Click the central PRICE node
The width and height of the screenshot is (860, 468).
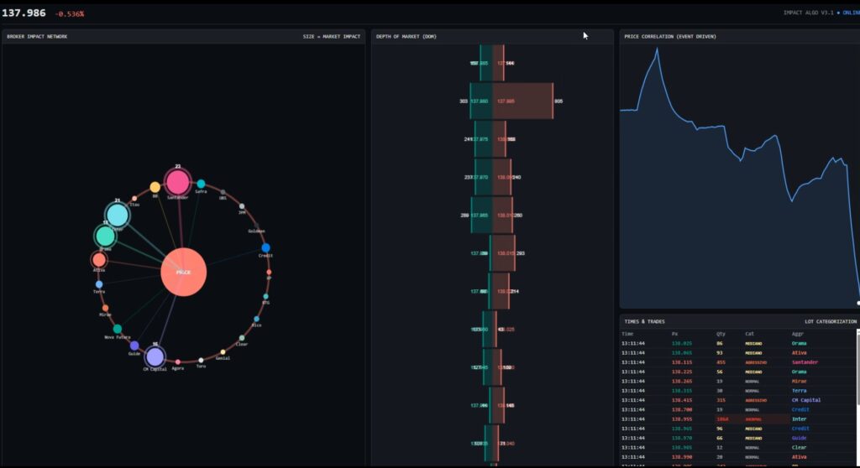pyautogui.click(x=183, y=272)
